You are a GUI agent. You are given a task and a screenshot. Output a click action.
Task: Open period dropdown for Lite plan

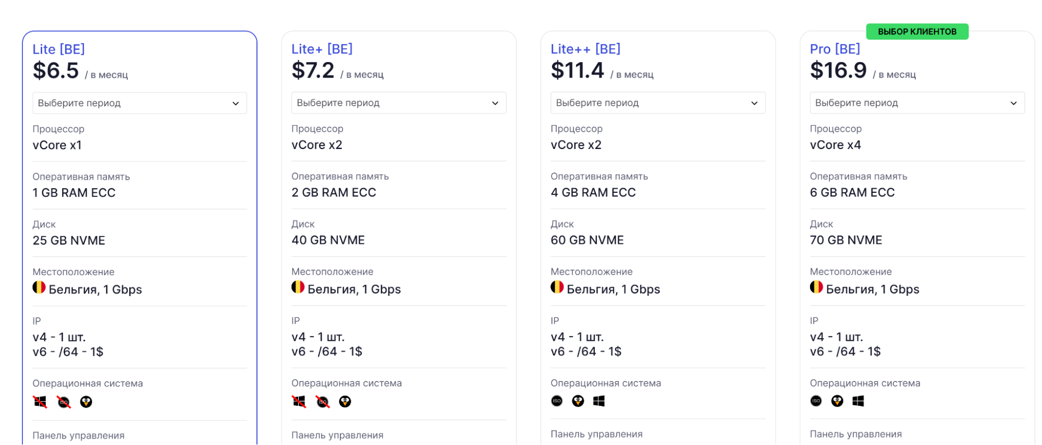139,103
